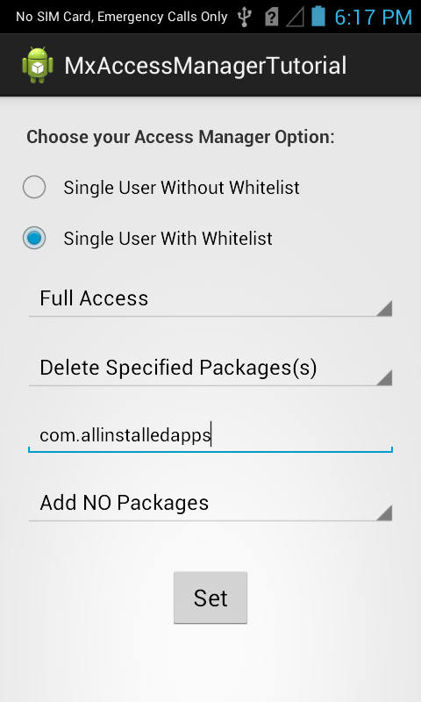Open the Add NO Packages dropdown
The height and width of the screenshot is (702, 421).
click(210, 503)
